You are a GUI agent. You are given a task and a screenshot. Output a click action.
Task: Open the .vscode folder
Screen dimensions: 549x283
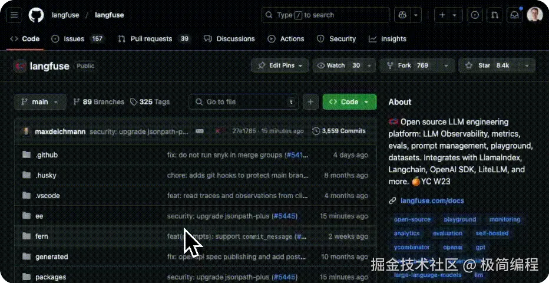coord(47,195)
